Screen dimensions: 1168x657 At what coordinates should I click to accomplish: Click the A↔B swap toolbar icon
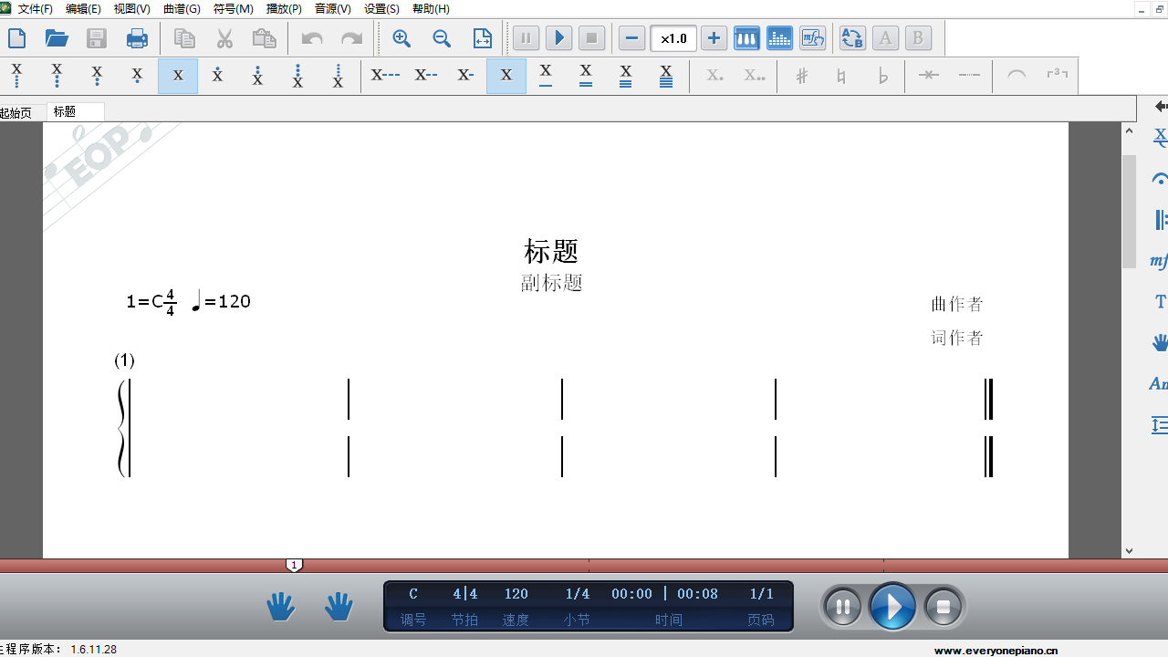pos(851,37)
